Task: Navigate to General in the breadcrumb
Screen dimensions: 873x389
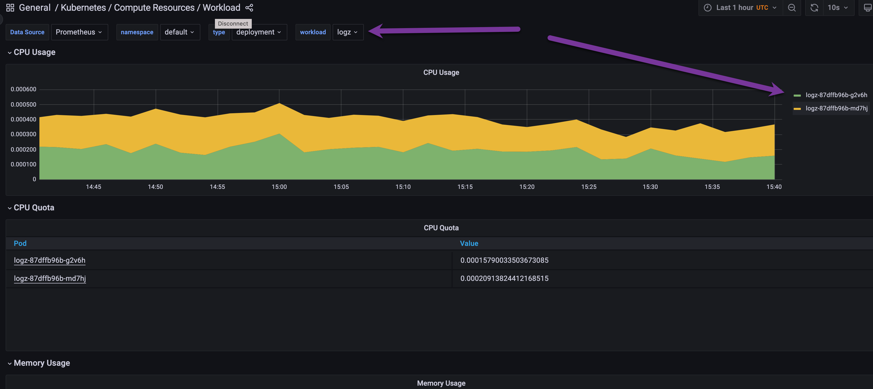Action: tap(34, 7)
